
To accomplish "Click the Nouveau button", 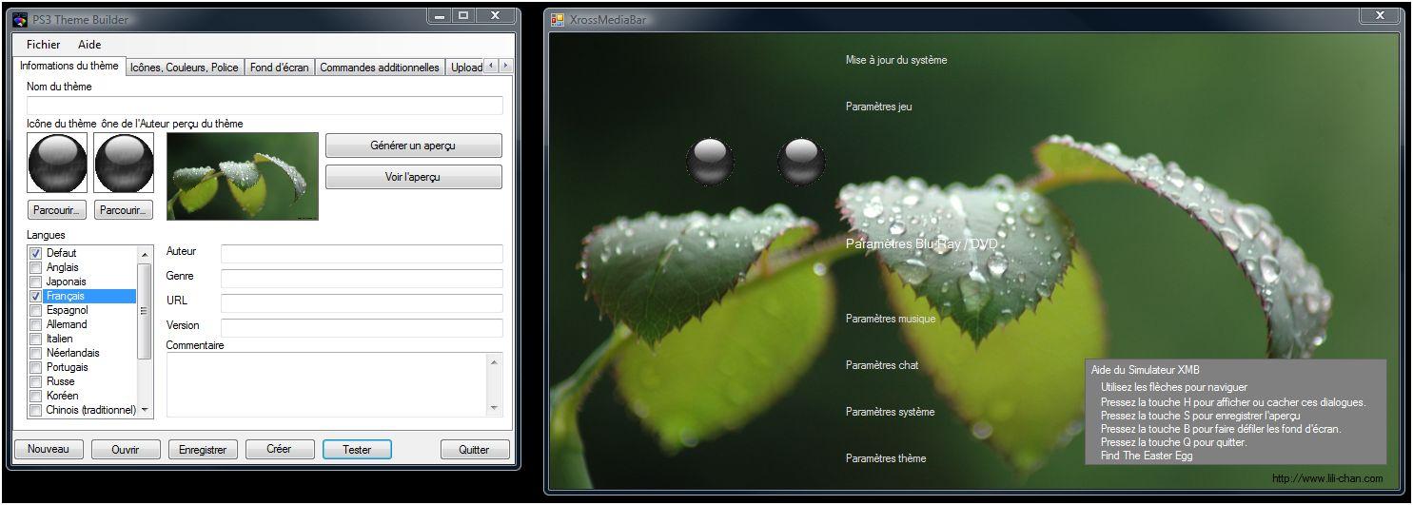I will point(49,449).
